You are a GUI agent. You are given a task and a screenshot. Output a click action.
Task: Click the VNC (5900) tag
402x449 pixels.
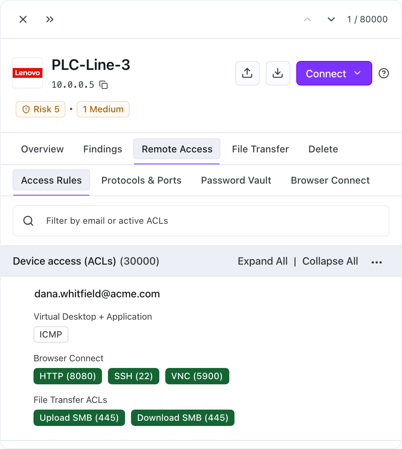[197, 376]
